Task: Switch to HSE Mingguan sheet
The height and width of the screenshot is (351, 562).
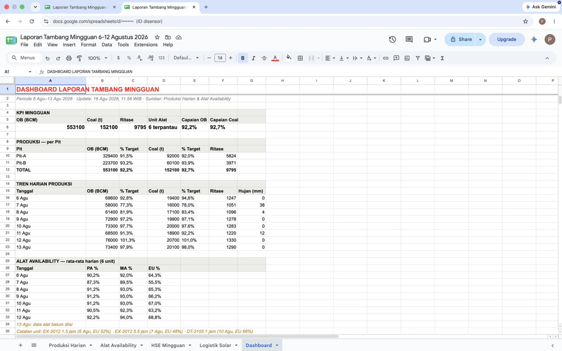Action: click(x=168, y=345)
